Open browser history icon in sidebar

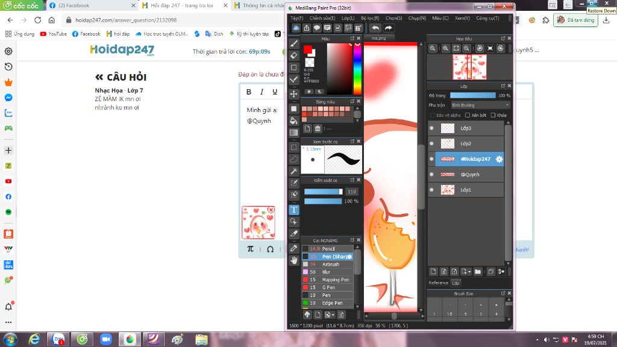(x=8, y=67)
